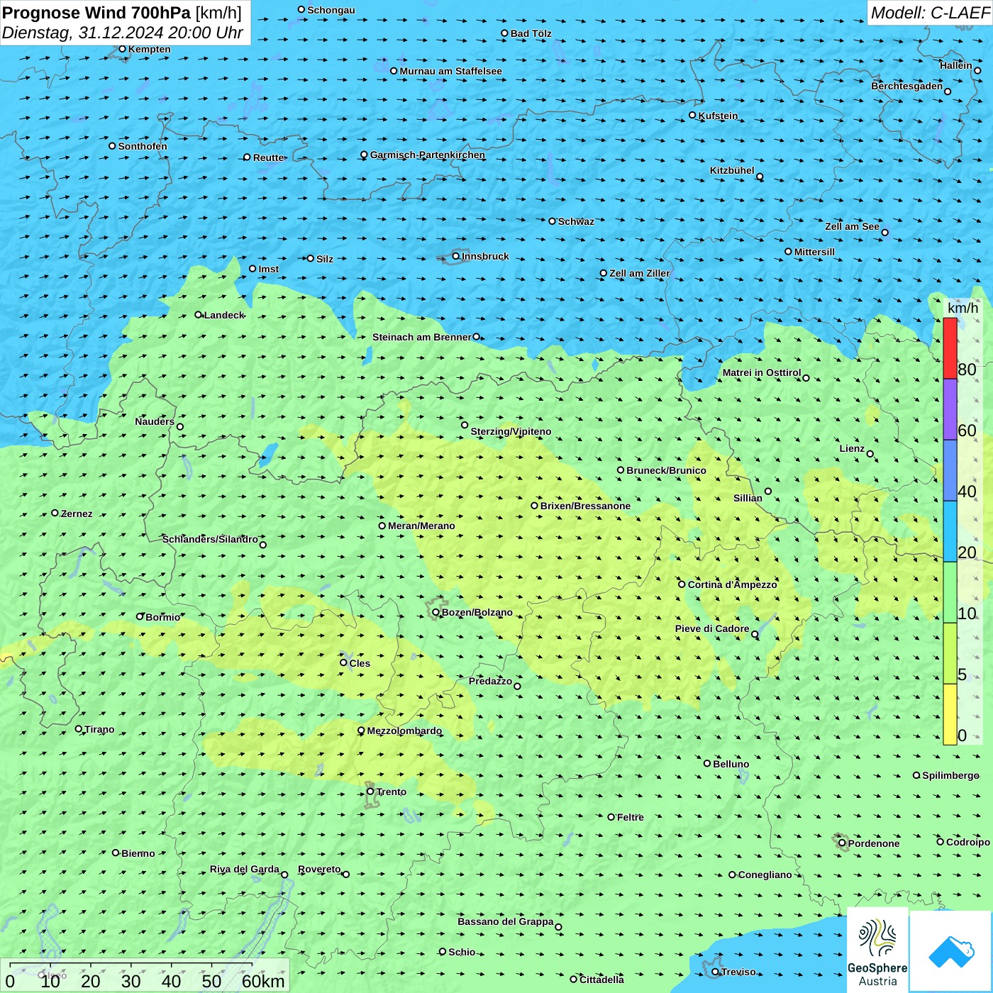The image size is (993, 993).
Task: Select the Innsbruck city marker
Action: [456, 256]
